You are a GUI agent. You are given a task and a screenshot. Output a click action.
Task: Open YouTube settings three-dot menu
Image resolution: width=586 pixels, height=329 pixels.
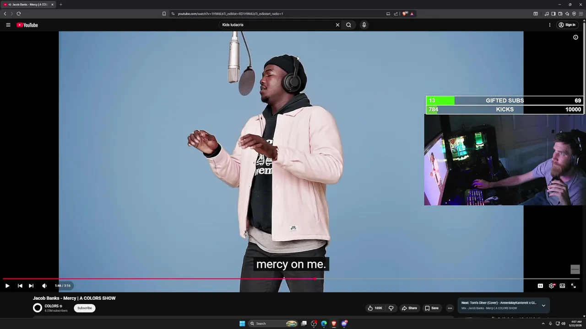[x=549, y=25]
